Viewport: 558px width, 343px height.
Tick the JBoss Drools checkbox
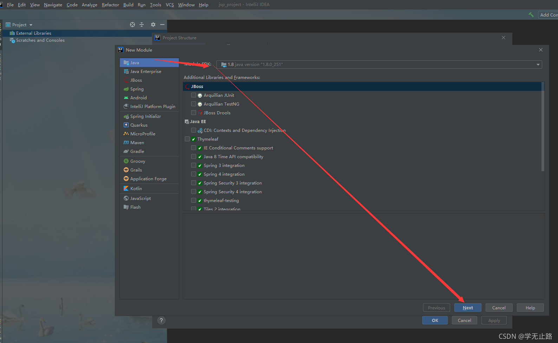pos(194,113)
